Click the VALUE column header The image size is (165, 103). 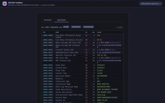pyautogui.click(x=99, y=32)
